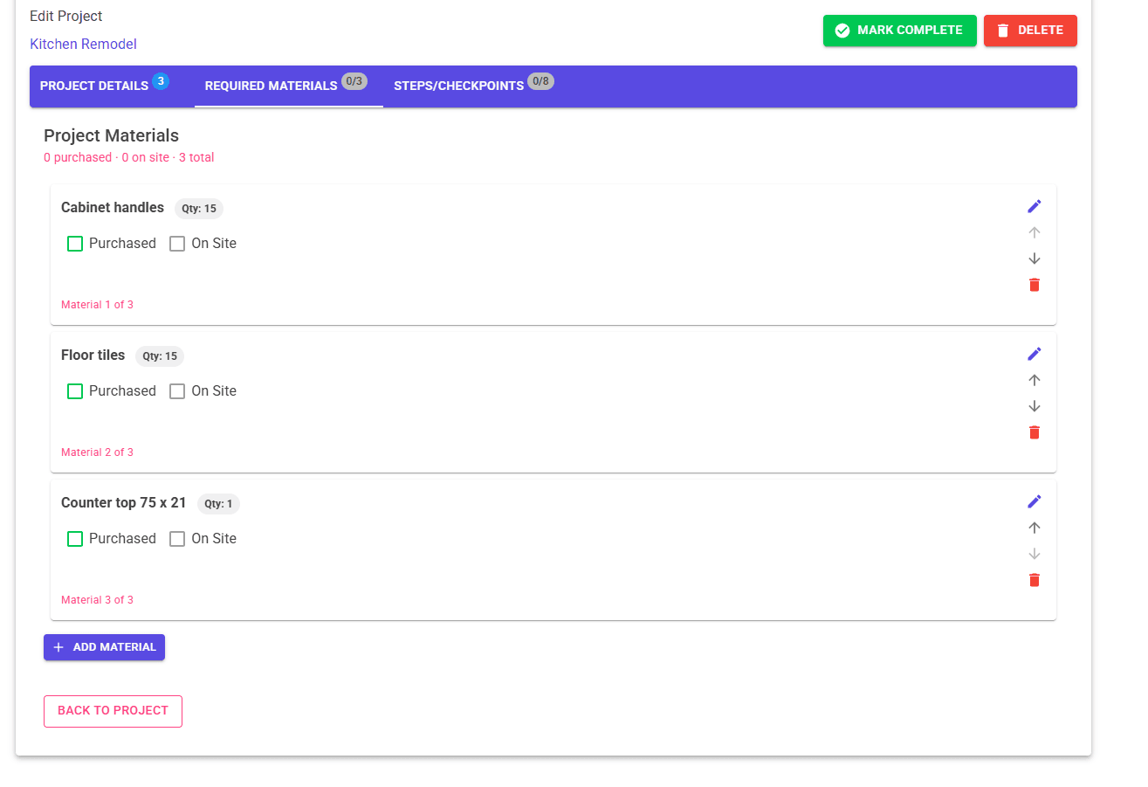Move Floor tiles up one position

(x=1035, y=380)
